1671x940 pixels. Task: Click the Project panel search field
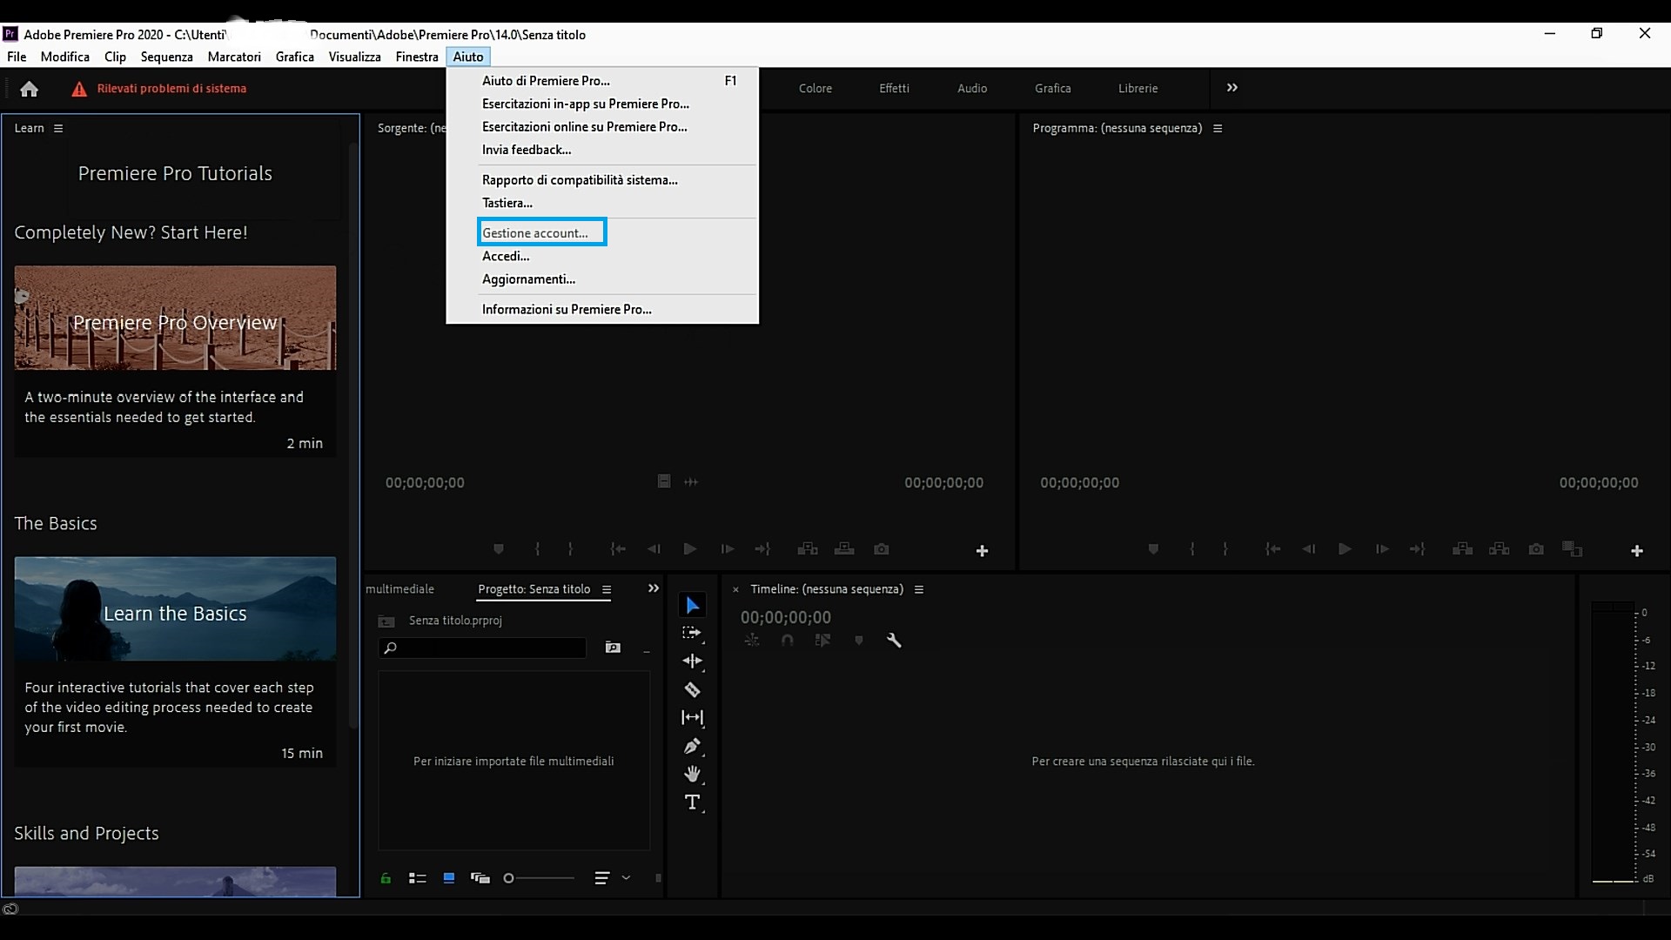click(x=483, y=648)
